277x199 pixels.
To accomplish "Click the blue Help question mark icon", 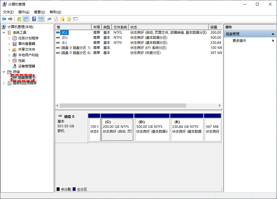I will 34,19.
